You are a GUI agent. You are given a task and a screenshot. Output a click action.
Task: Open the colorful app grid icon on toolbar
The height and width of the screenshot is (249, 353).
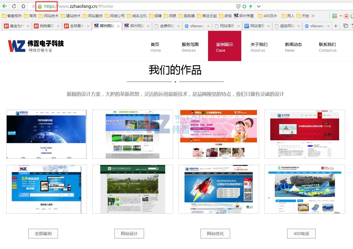[335, 16]
